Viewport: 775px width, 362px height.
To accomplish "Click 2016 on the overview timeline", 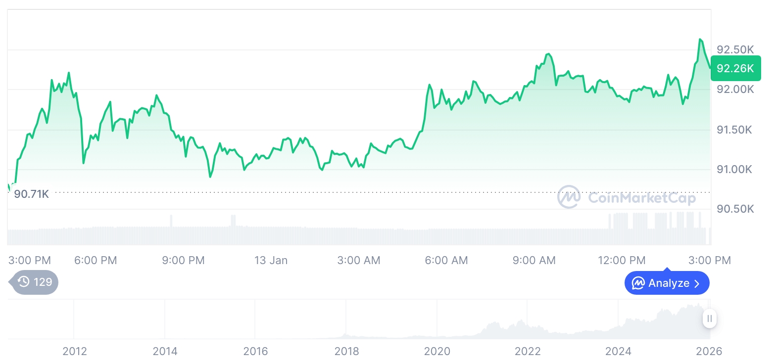I will click(x=255, y=351).
